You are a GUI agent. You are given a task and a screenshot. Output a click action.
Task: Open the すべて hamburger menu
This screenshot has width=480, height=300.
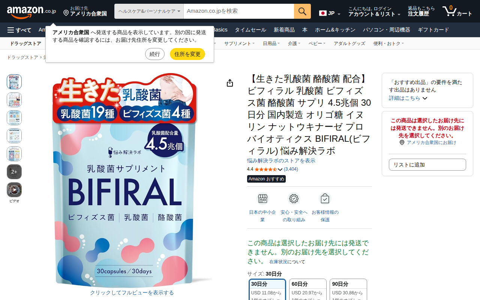pyautogui.click(x=19, y=30)
